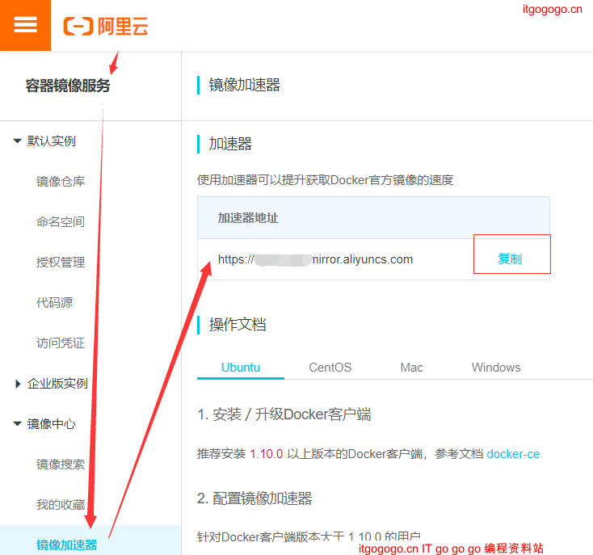Open the hamburger menu button
This screenshot has width=593, height=555.
pos(25,25)
